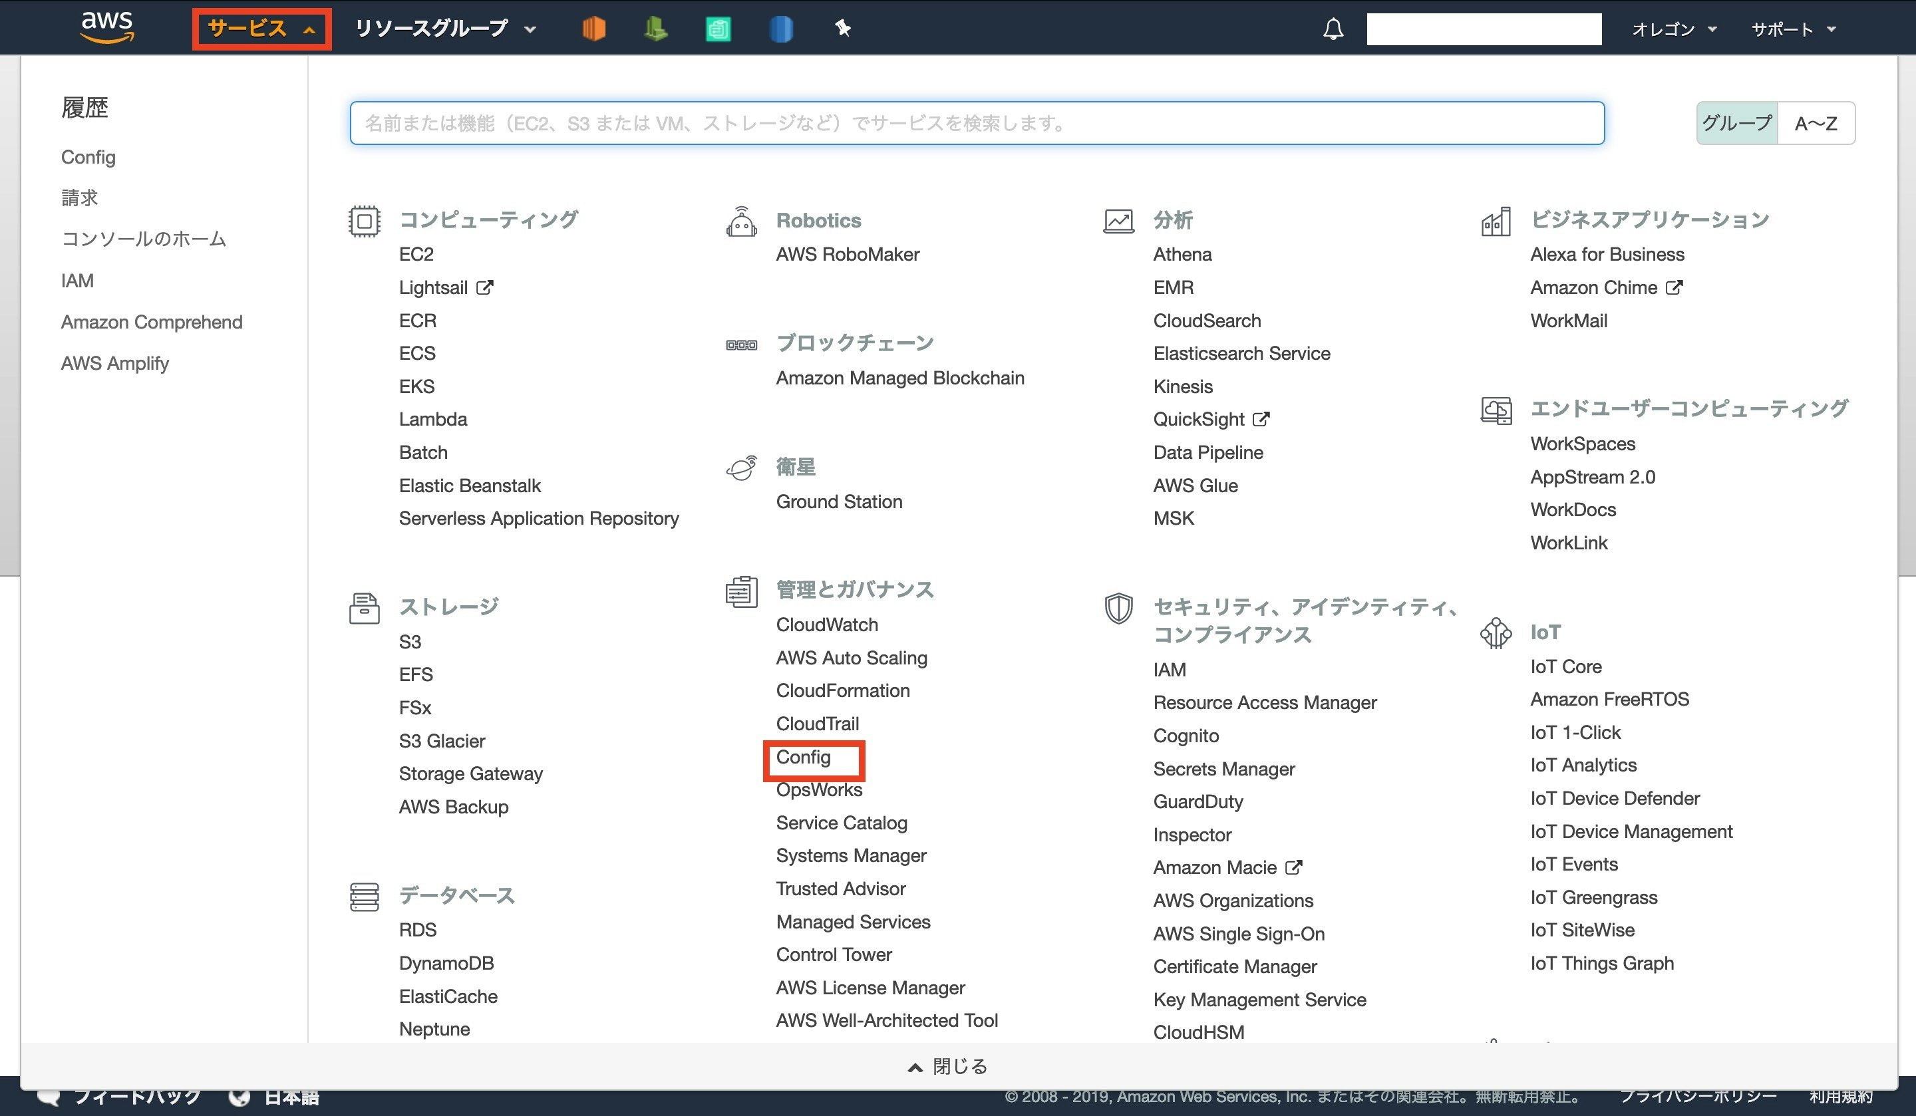The image size is (1916, 1116).
Task: Click the AWS logo home icon
Action: pyautogui.click(x=107, y=27)
